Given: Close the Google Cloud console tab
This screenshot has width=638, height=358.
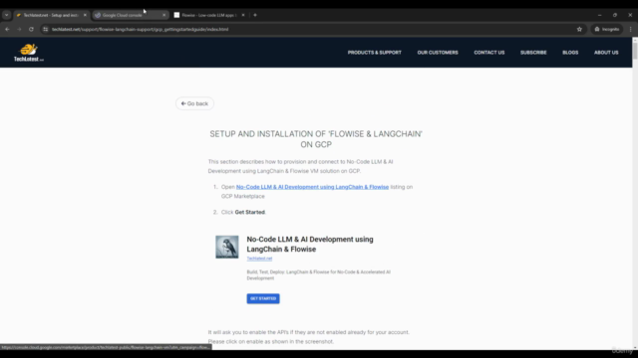Looking at the screenshot, I should point(163,15).
